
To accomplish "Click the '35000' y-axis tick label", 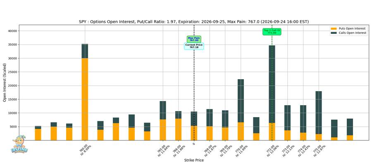I will 13,45.
